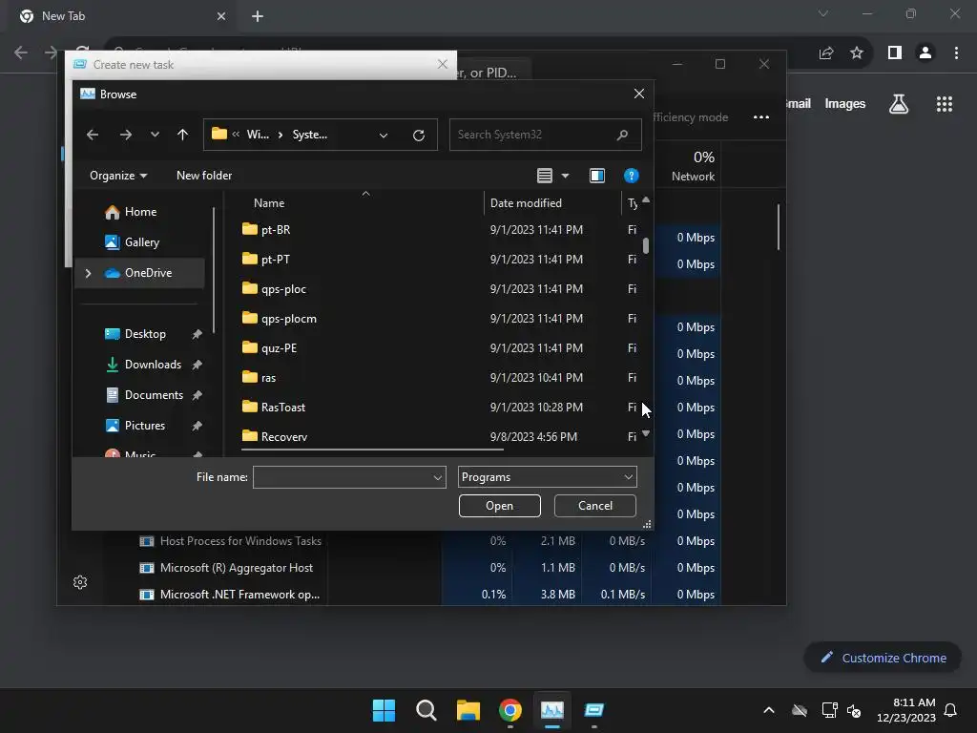Open Search Labs flask icon
Screen dimensions: 977x733
point(898,104)
